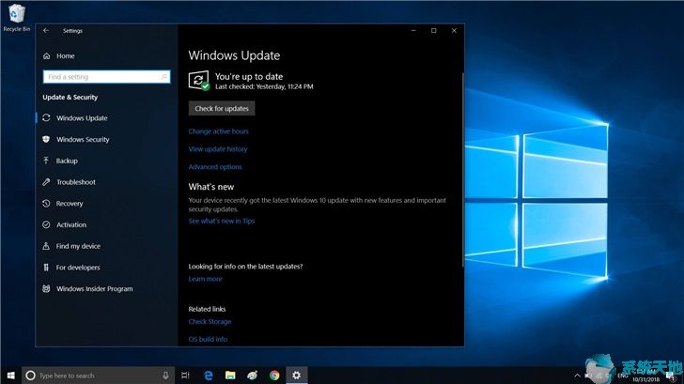
Task: Click the For developers icon
Action: (46, 268)
